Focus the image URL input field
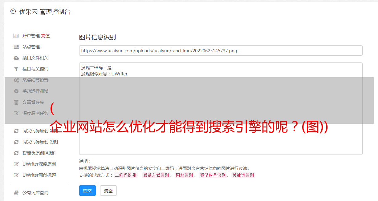Image resolution: width=378 pixels, height=201 pixels. [x=221, y=50]
